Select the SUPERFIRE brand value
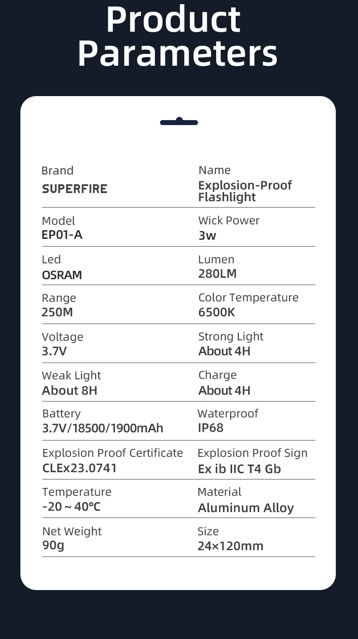 pyautogui.click(x=75, y=189)
